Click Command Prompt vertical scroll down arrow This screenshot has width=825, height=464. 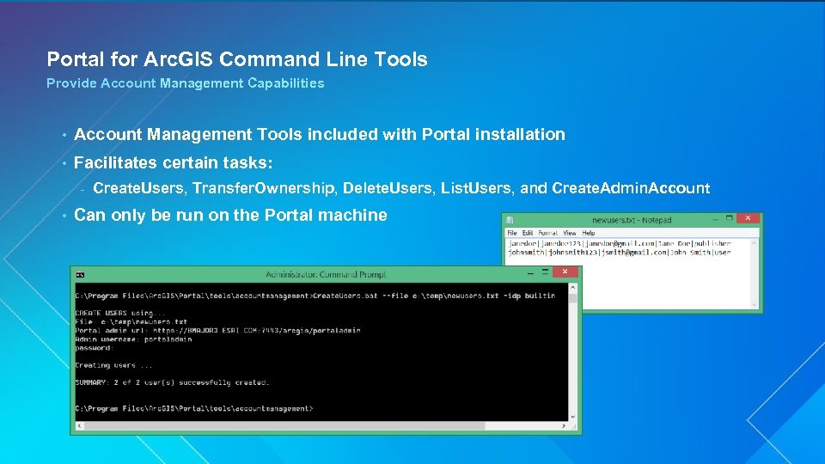point(573,417)
